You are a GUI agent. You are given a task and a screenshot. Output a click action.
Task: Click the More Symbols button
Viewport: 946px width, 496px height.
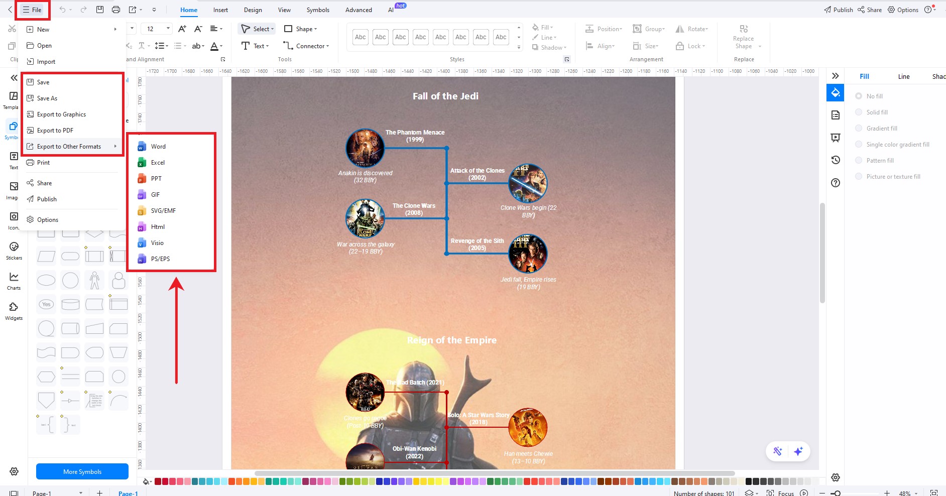pyautogui.click(x=82, y=471)
